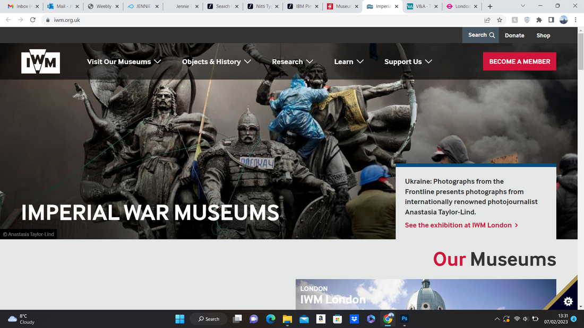The image size is (584, 328).
Task: Close the Weebly tab
Action: pos(117,6)
